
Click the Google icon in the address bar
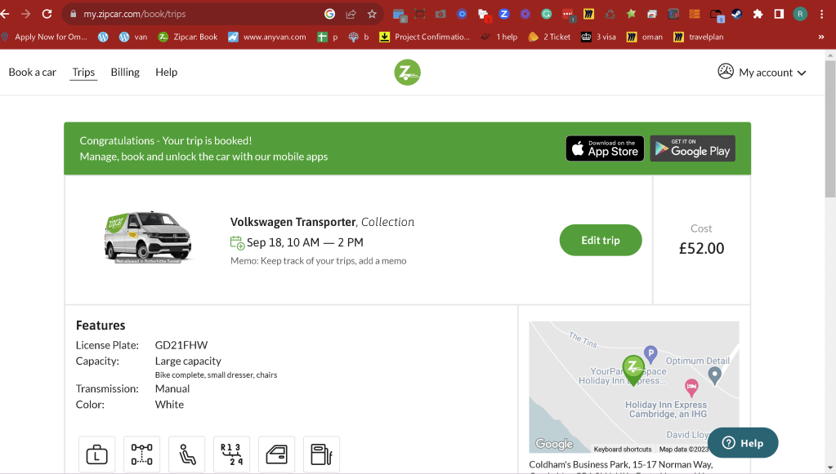coord(329,15)
